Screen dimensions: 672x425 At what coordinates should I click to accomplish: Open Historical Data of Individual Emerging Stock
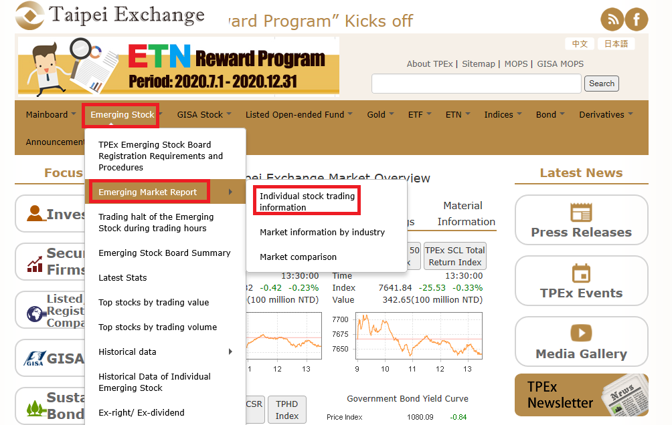155,382
